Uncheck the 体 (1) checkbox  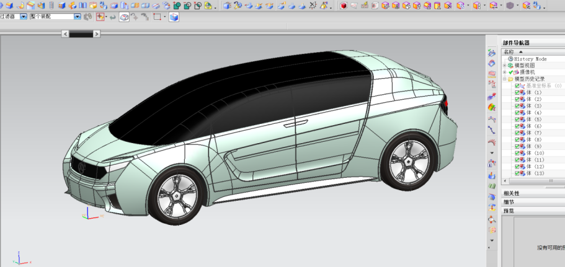click(x=517, y=93)
